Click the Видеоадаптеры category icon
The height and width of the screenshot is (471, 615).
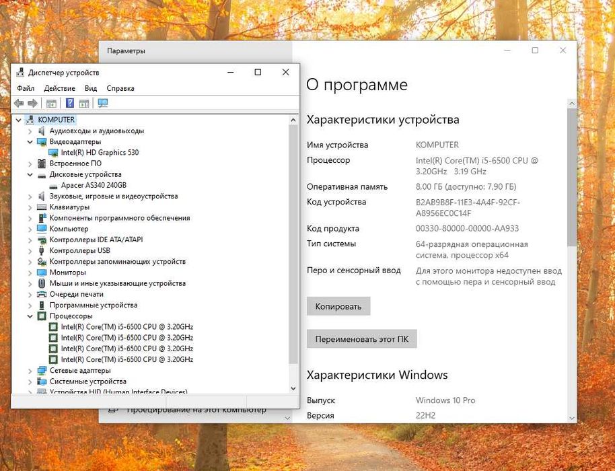[x=42, y=141]
